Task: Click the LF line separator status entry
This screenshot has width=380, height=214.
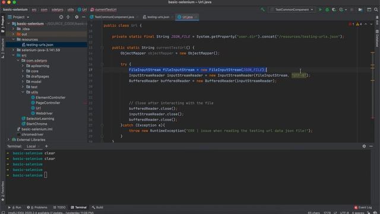Action: 335,213
